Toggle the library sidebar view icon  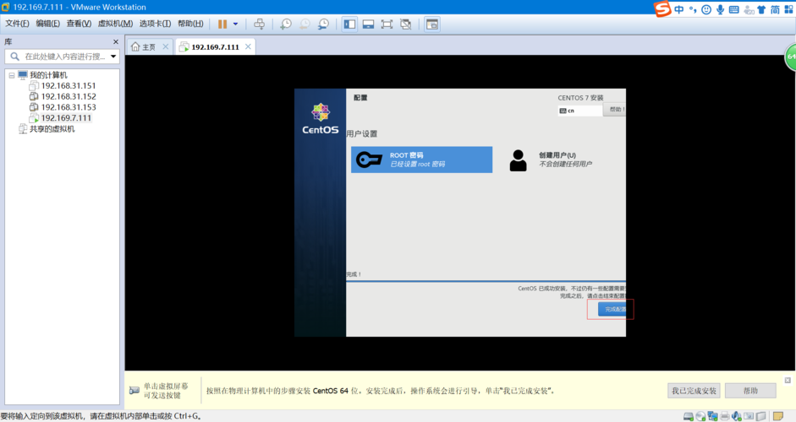coord(349,24)
